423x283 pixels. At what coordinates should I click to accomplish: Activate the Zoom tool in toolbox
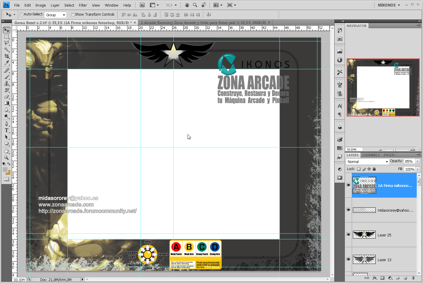(7, 157)
